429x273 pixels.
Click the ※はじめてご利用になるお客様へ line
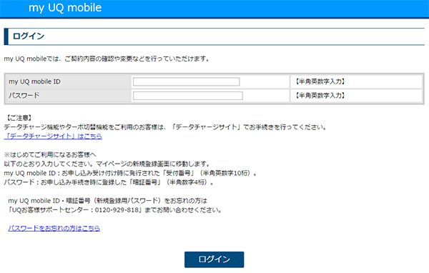point(50,155)
